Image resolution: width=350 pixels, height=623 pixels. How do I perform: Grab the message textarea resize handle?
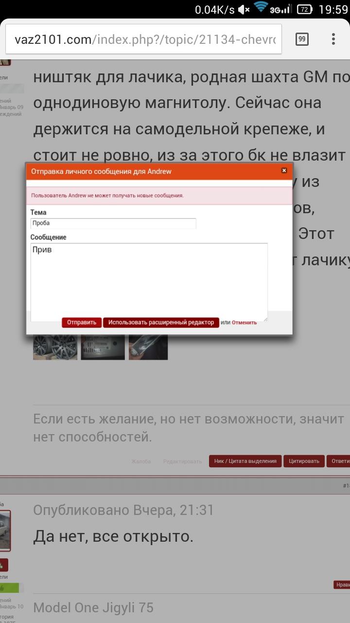click(265, 319)
